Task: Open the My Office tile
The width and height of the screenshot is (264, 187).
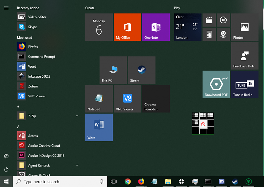Action: pos(127,27)
